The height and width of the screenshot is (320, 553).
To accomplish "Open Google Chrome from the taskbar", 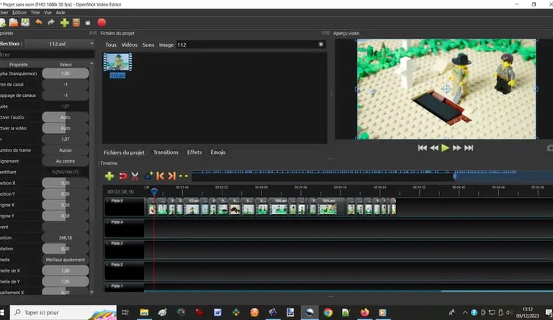I will [x=328, y=312].
